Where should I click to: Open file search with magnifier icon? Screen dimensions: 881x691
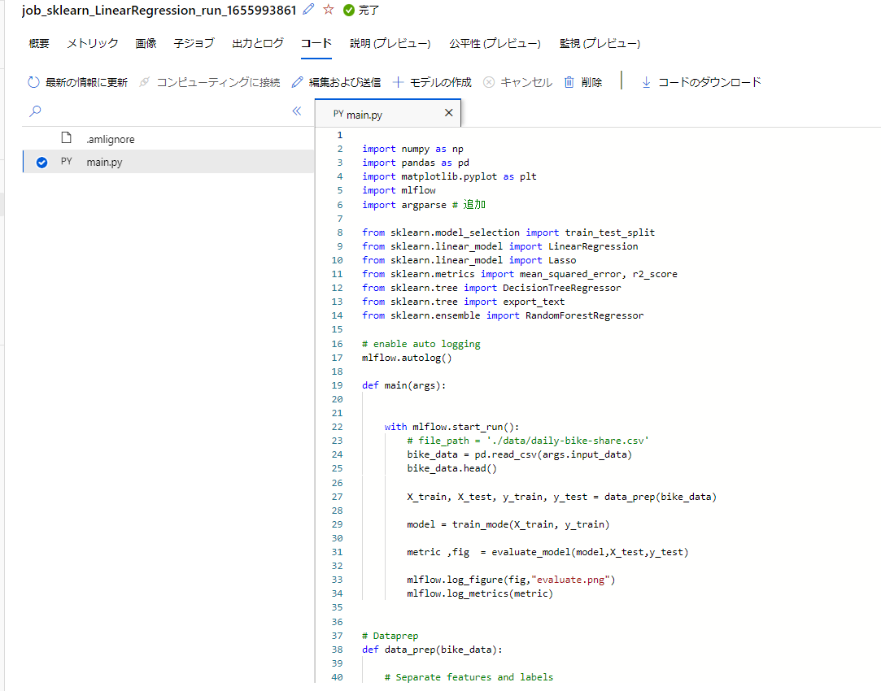(x=36, y=111)
